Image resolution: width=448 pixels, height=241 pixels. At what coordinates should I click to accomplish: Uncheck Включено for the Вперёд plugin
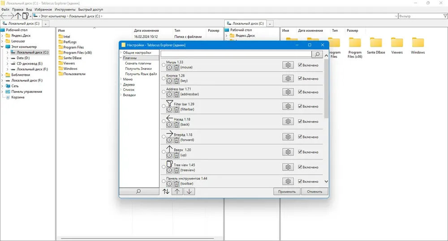point(300,137)
